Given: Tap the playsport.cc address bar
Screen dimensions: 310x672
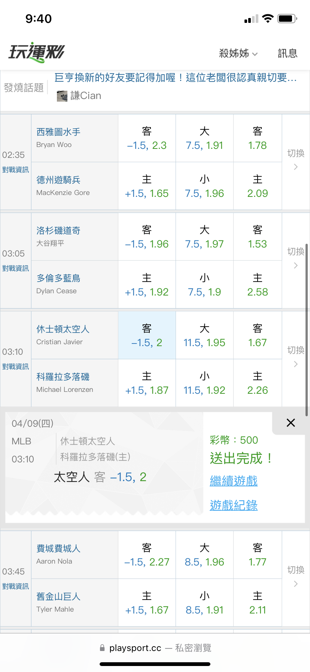Looking at the screenshot, I should click(155, 648).
